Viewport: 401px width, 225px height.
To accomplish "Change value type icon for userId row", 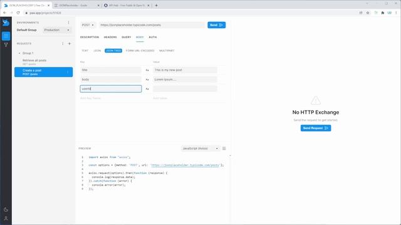I will click(x=147, y=89).
